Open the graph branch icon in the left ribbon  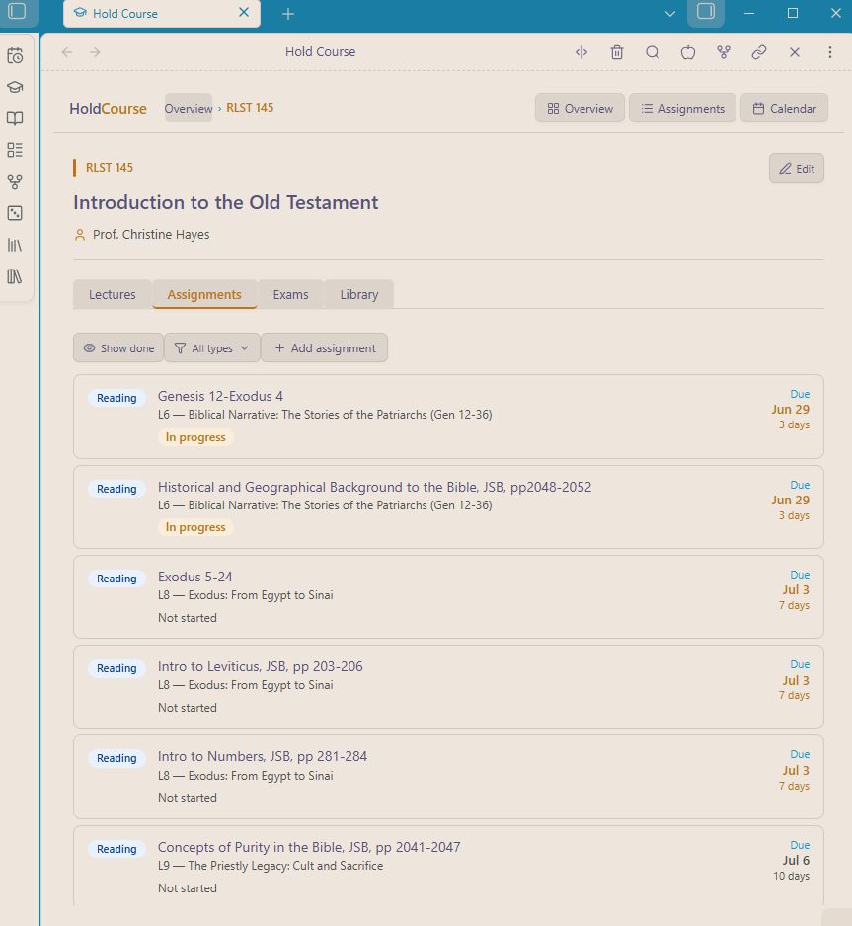15,182
